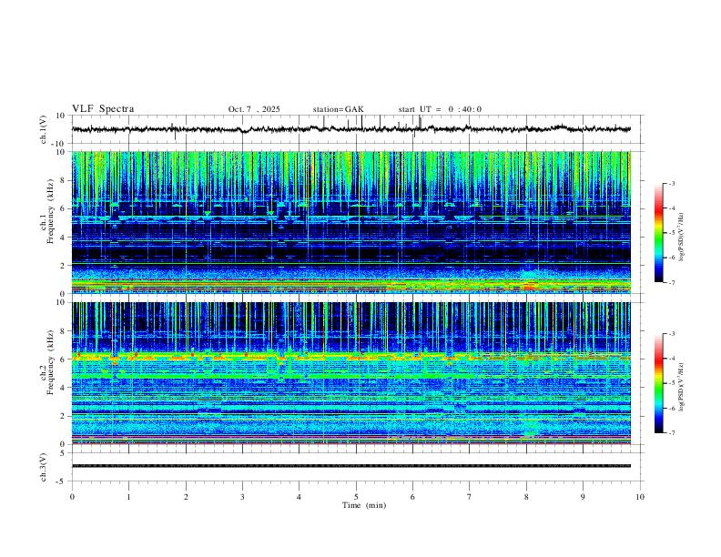Click the 'Time (min)' axis title

point(364,505)
